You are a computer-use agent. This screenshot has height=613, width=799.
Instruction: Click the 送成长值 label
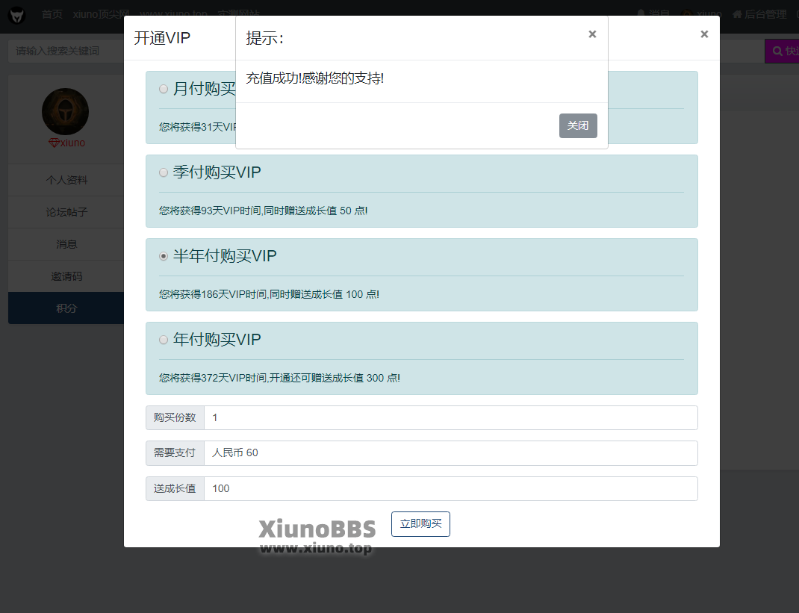[175, 488]
